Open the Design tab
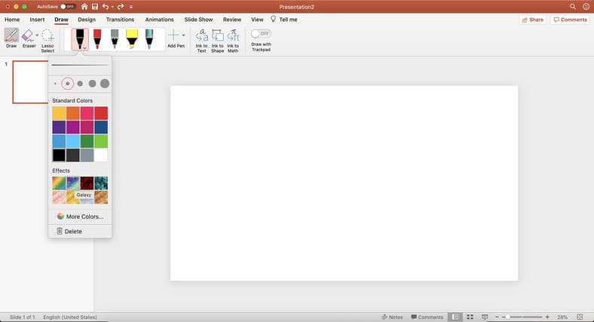 click(87, 20)
